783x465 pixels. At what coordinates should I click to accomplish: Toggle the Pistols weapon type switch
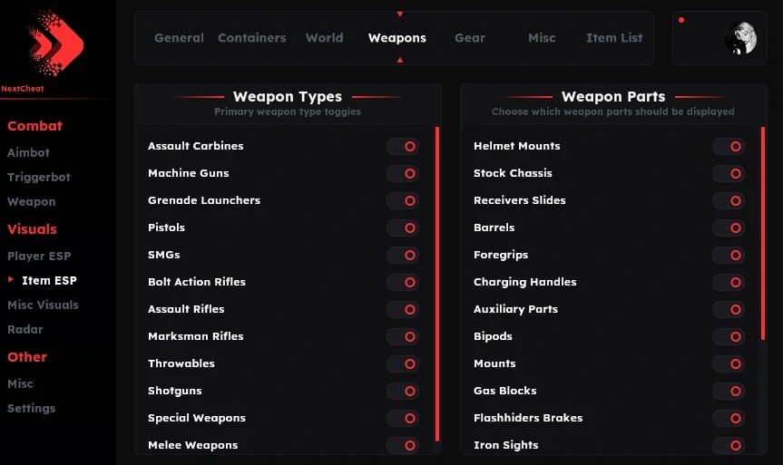coord(403,228)
